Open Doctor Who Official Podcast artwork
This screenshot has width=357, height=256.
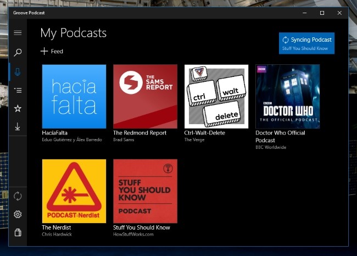[287, 96]
